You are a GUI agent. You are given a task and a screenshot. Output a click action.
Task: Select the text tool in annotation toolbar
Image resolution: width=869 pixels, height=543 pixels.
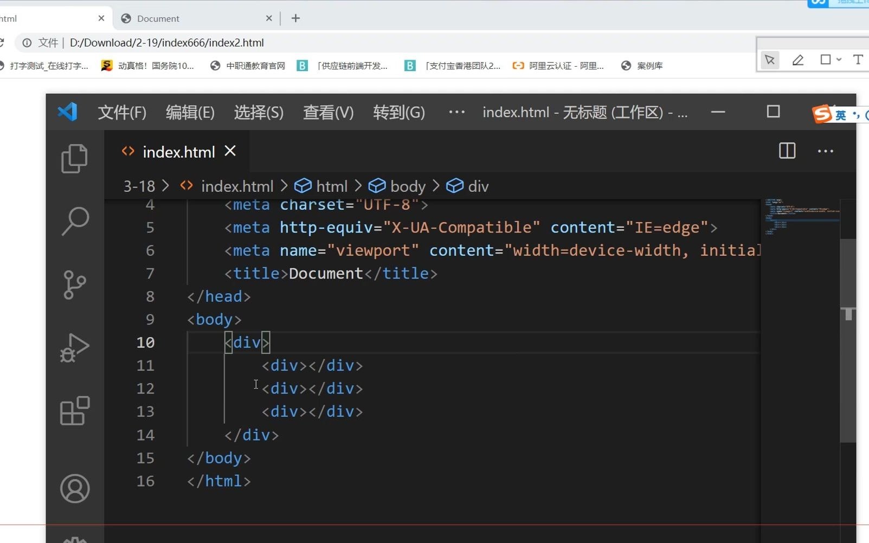858,60
